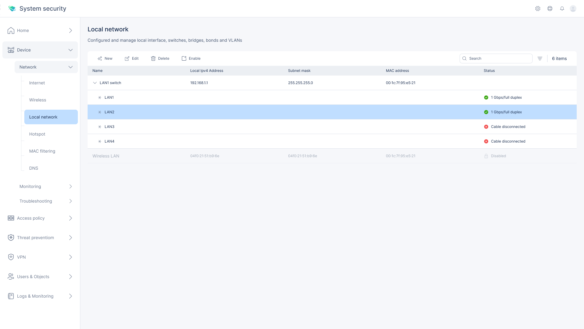584x329 pixels.
Task: Click the Status column header
Action: pos(489,71)
